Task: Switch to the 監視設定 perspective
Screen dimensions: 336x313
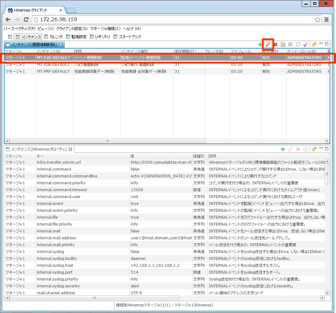Action: pyautogui.click(x=76, y=37)
